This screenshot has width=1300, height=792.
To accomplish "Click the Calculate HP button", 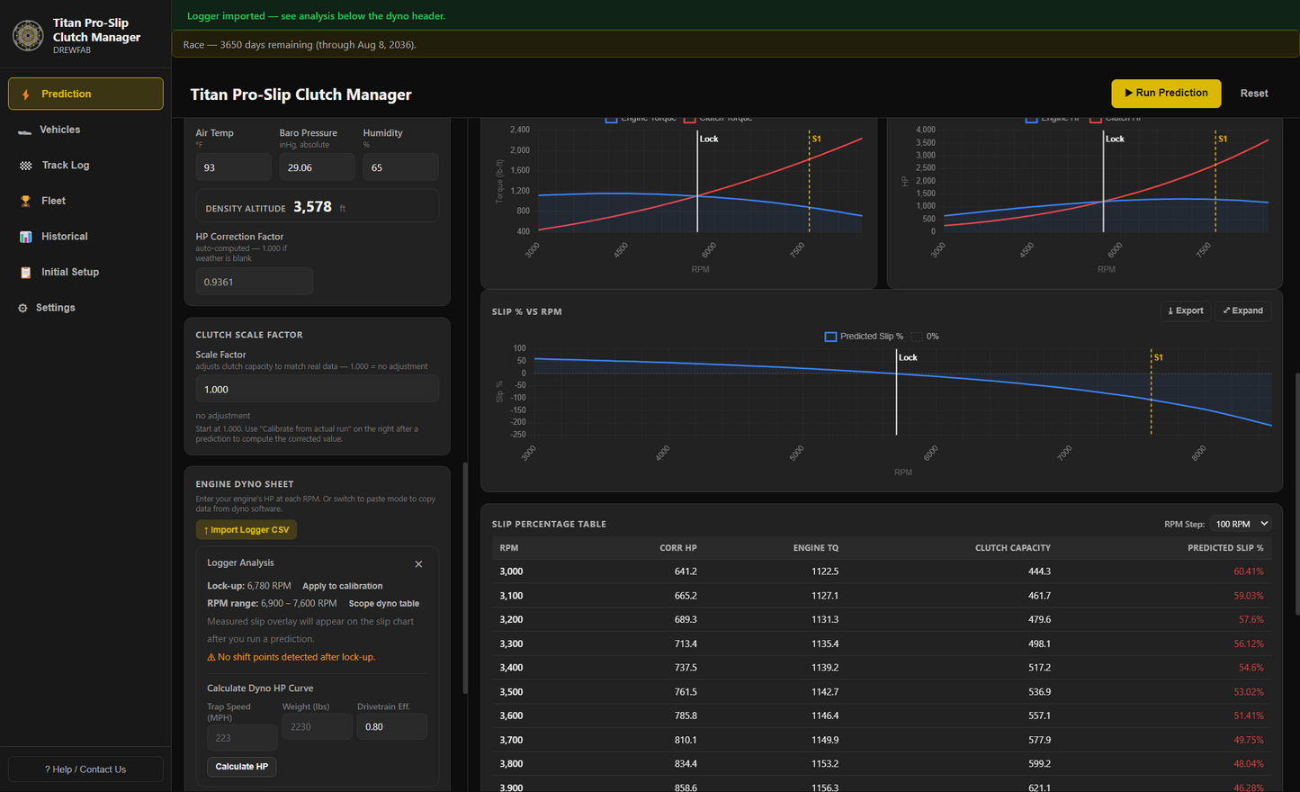I will coord(242,767).
